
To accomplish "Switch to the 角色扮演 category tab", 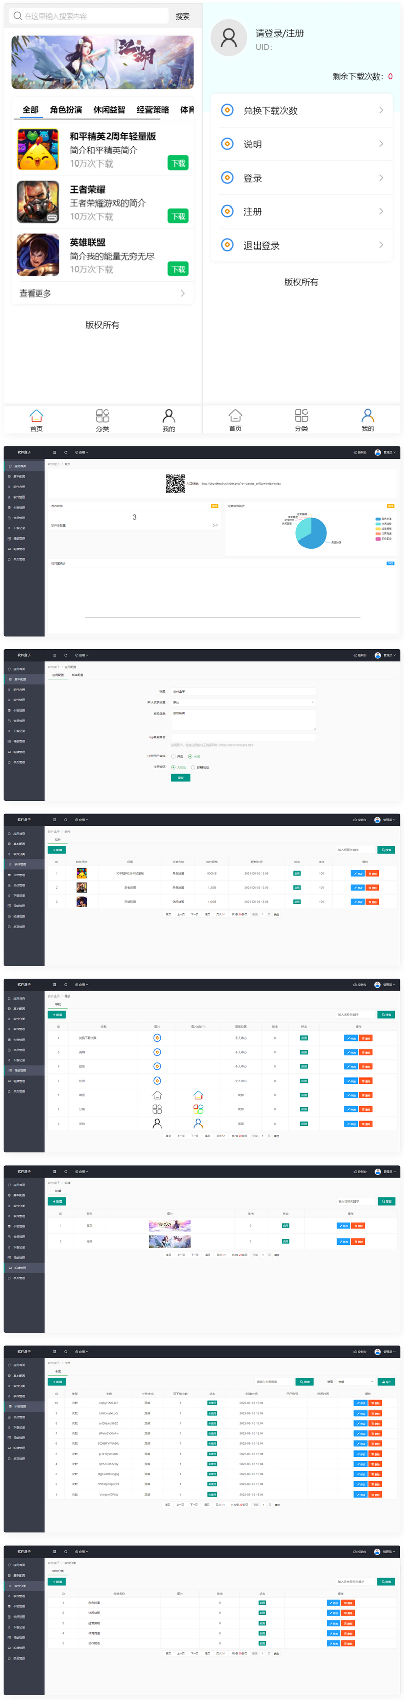I will (x=66, y=109).
